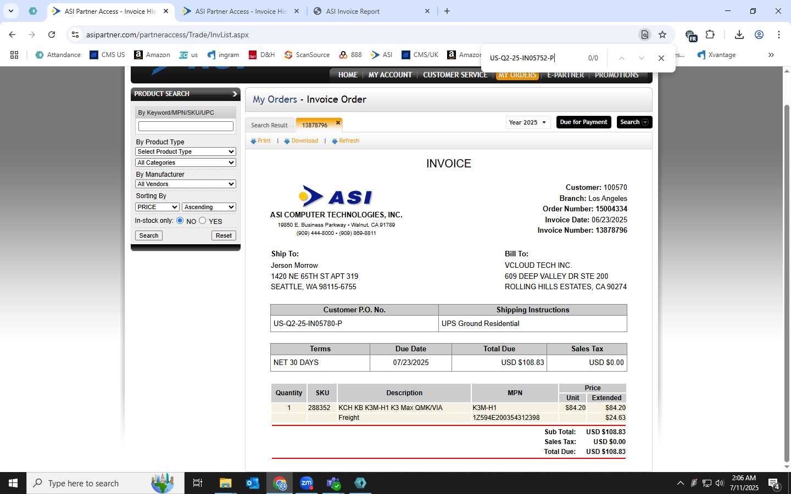This screenshot has height=494, width=791.
Task: Click the Keyword/MPN/SKU/UPC input field
Action: coord(186,126)
